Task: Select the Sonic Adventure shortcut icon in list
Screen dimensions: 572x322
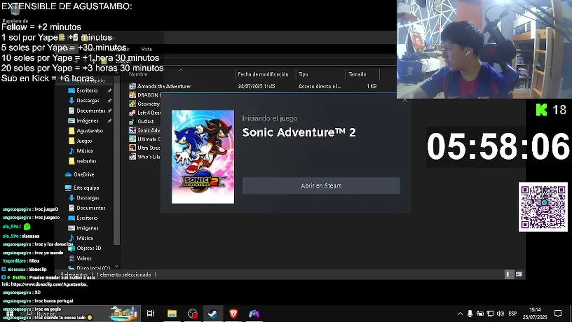Action: (x=132, y=130)
